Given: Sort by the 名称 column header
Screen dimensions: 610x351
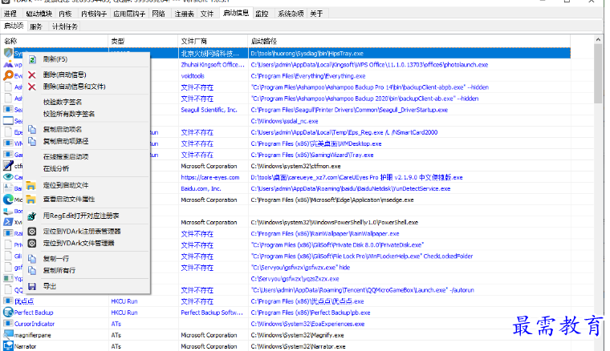Looking at the screenshot, I should [55, 41].
